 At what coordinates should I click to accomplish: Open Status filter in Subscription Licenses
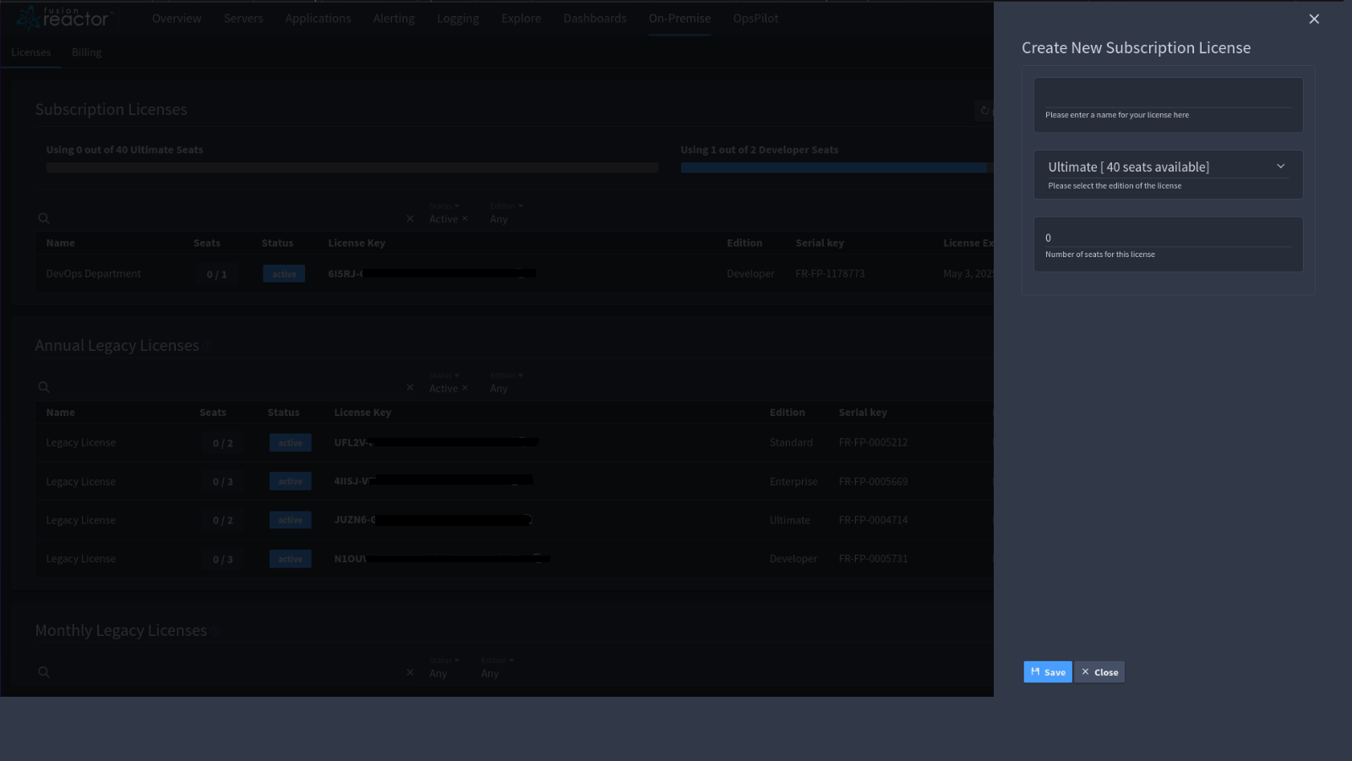444,206
